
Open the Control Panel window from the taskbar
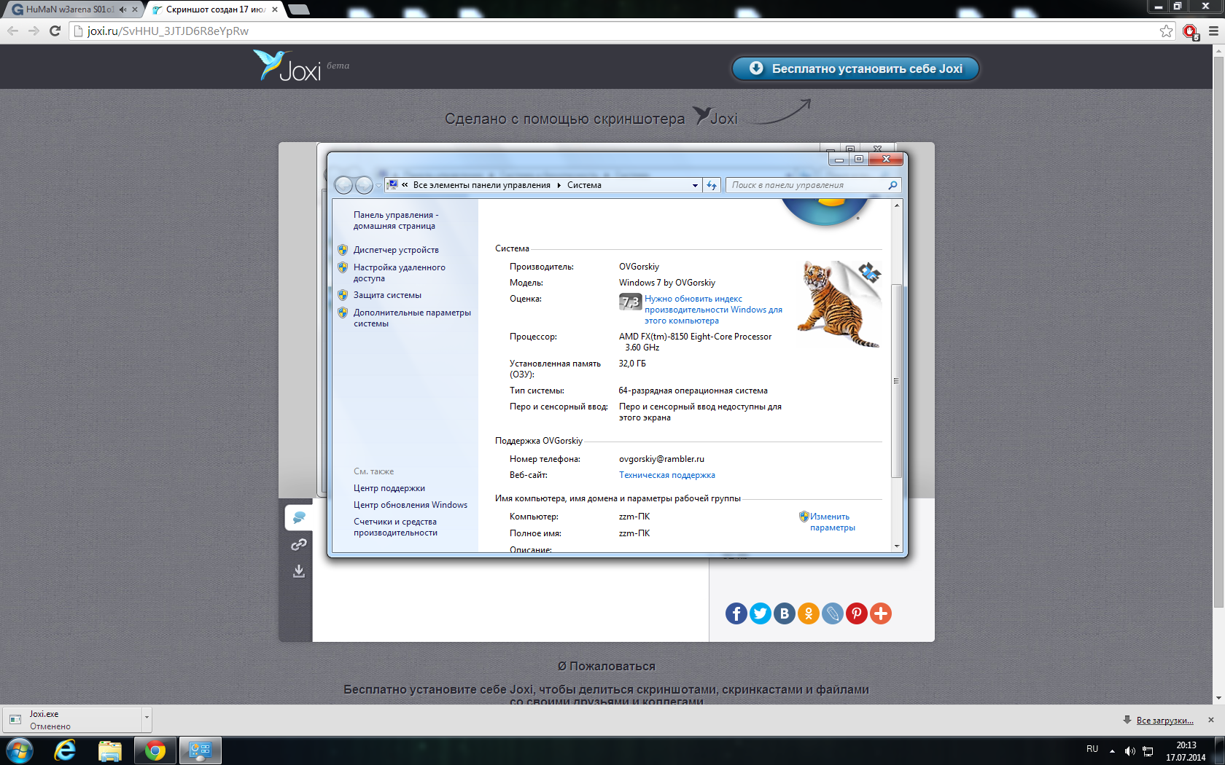pyautogui.click(x=200, y=750)
